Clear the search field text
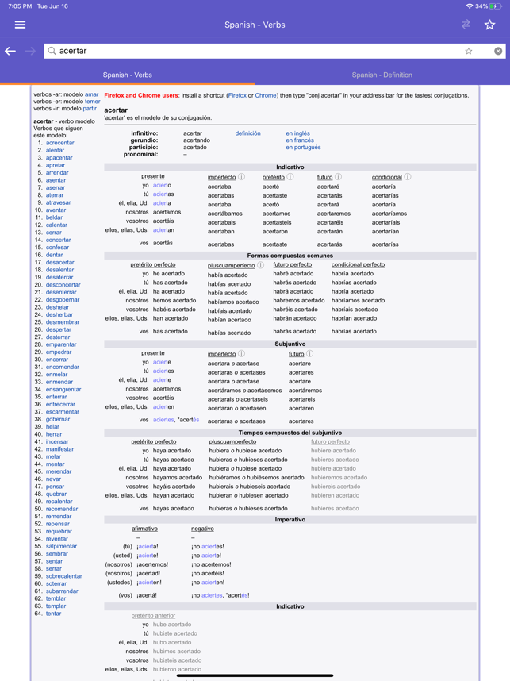This screenshot has height=681, width=510. click(498, 51)
